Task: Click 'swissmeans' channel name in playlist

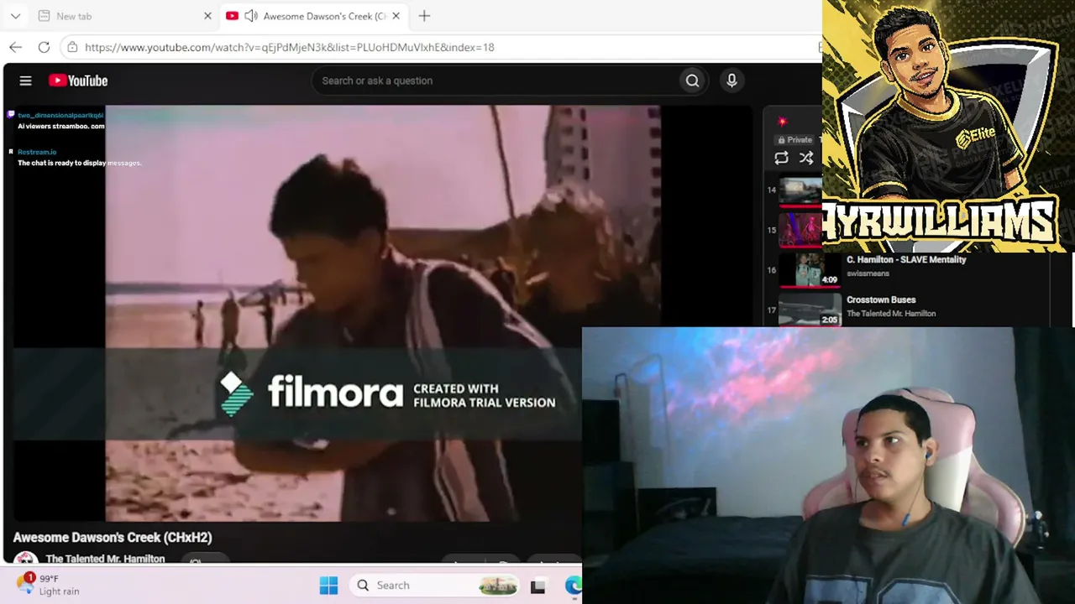Action: tap(868, 273)
